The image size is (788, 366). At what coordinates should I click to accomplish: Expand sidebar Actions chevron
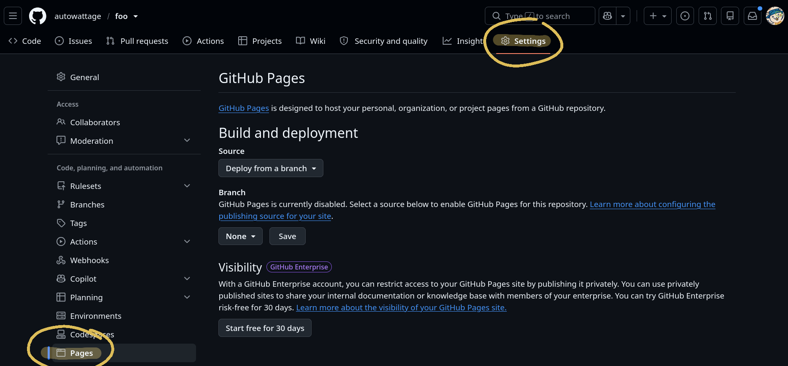(187, 241)
